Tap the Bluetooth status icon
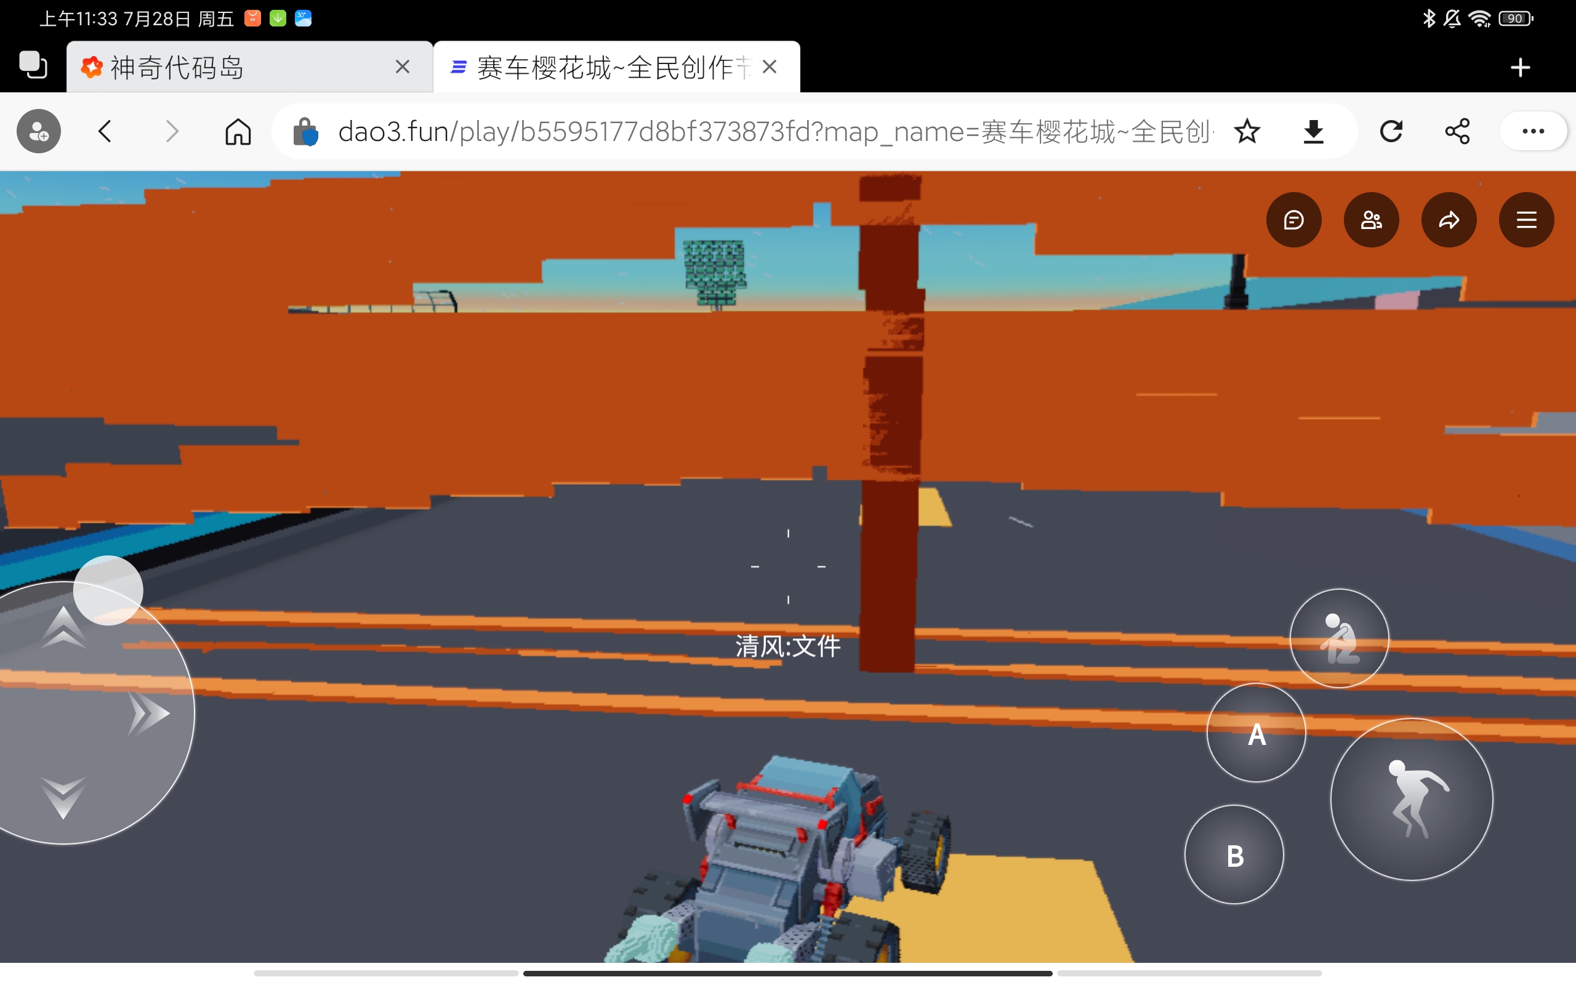Viewport: 1576px width, 985px height. point(1429,18)
